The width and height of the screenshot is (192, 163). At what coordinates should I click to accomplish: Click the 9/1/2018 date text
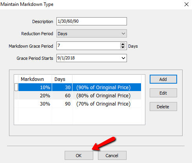coord(66,58)
